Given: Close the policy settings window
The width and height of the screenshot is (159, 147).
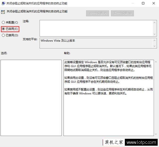Looking at the screenshot, I should pos(154,3).
